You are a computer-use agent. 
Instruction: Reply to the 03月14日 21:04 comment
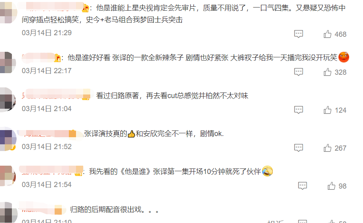[x=298, y=110]
